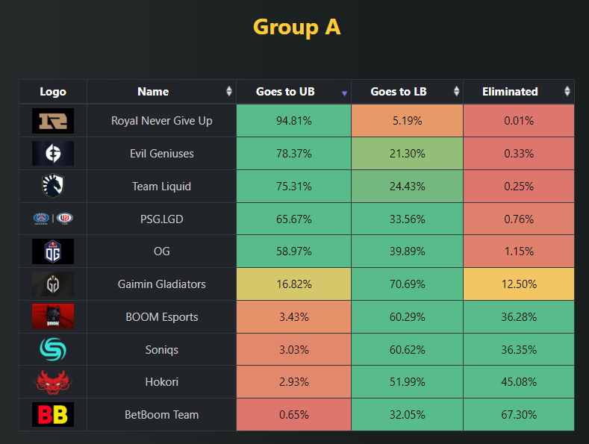Click the PSG.LGD team logo
This screenshot has height=444, width=589.
(x=53, y=219)
